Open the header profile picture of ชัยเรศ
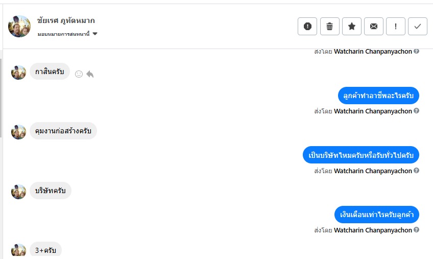This screenshot has width=433, height=259. (x=19, y=27)
